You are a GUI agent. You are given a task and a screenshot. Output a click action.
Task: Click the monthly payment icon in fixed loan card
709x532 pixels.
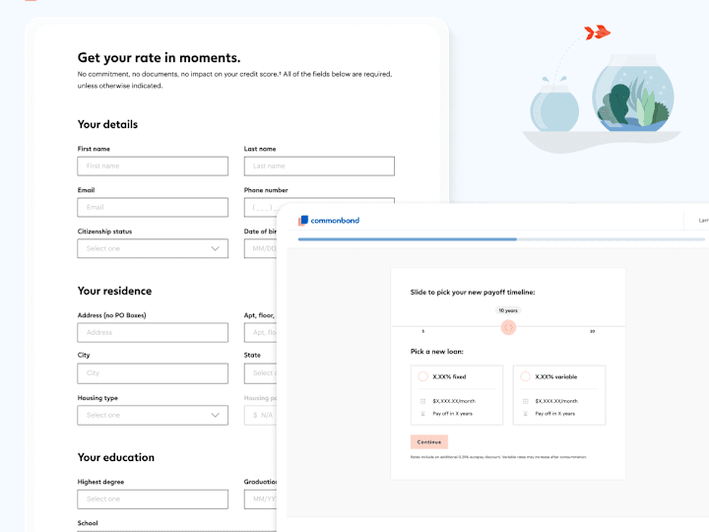[x=422, y=401]
